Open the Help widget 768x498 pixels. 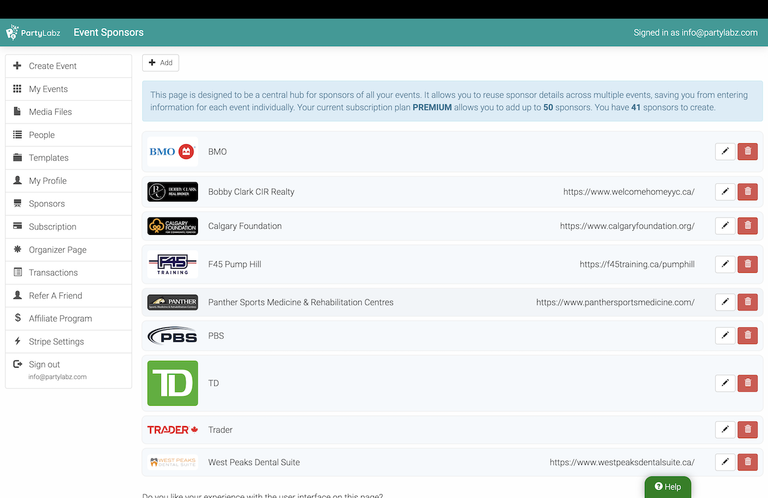point(668,487)
